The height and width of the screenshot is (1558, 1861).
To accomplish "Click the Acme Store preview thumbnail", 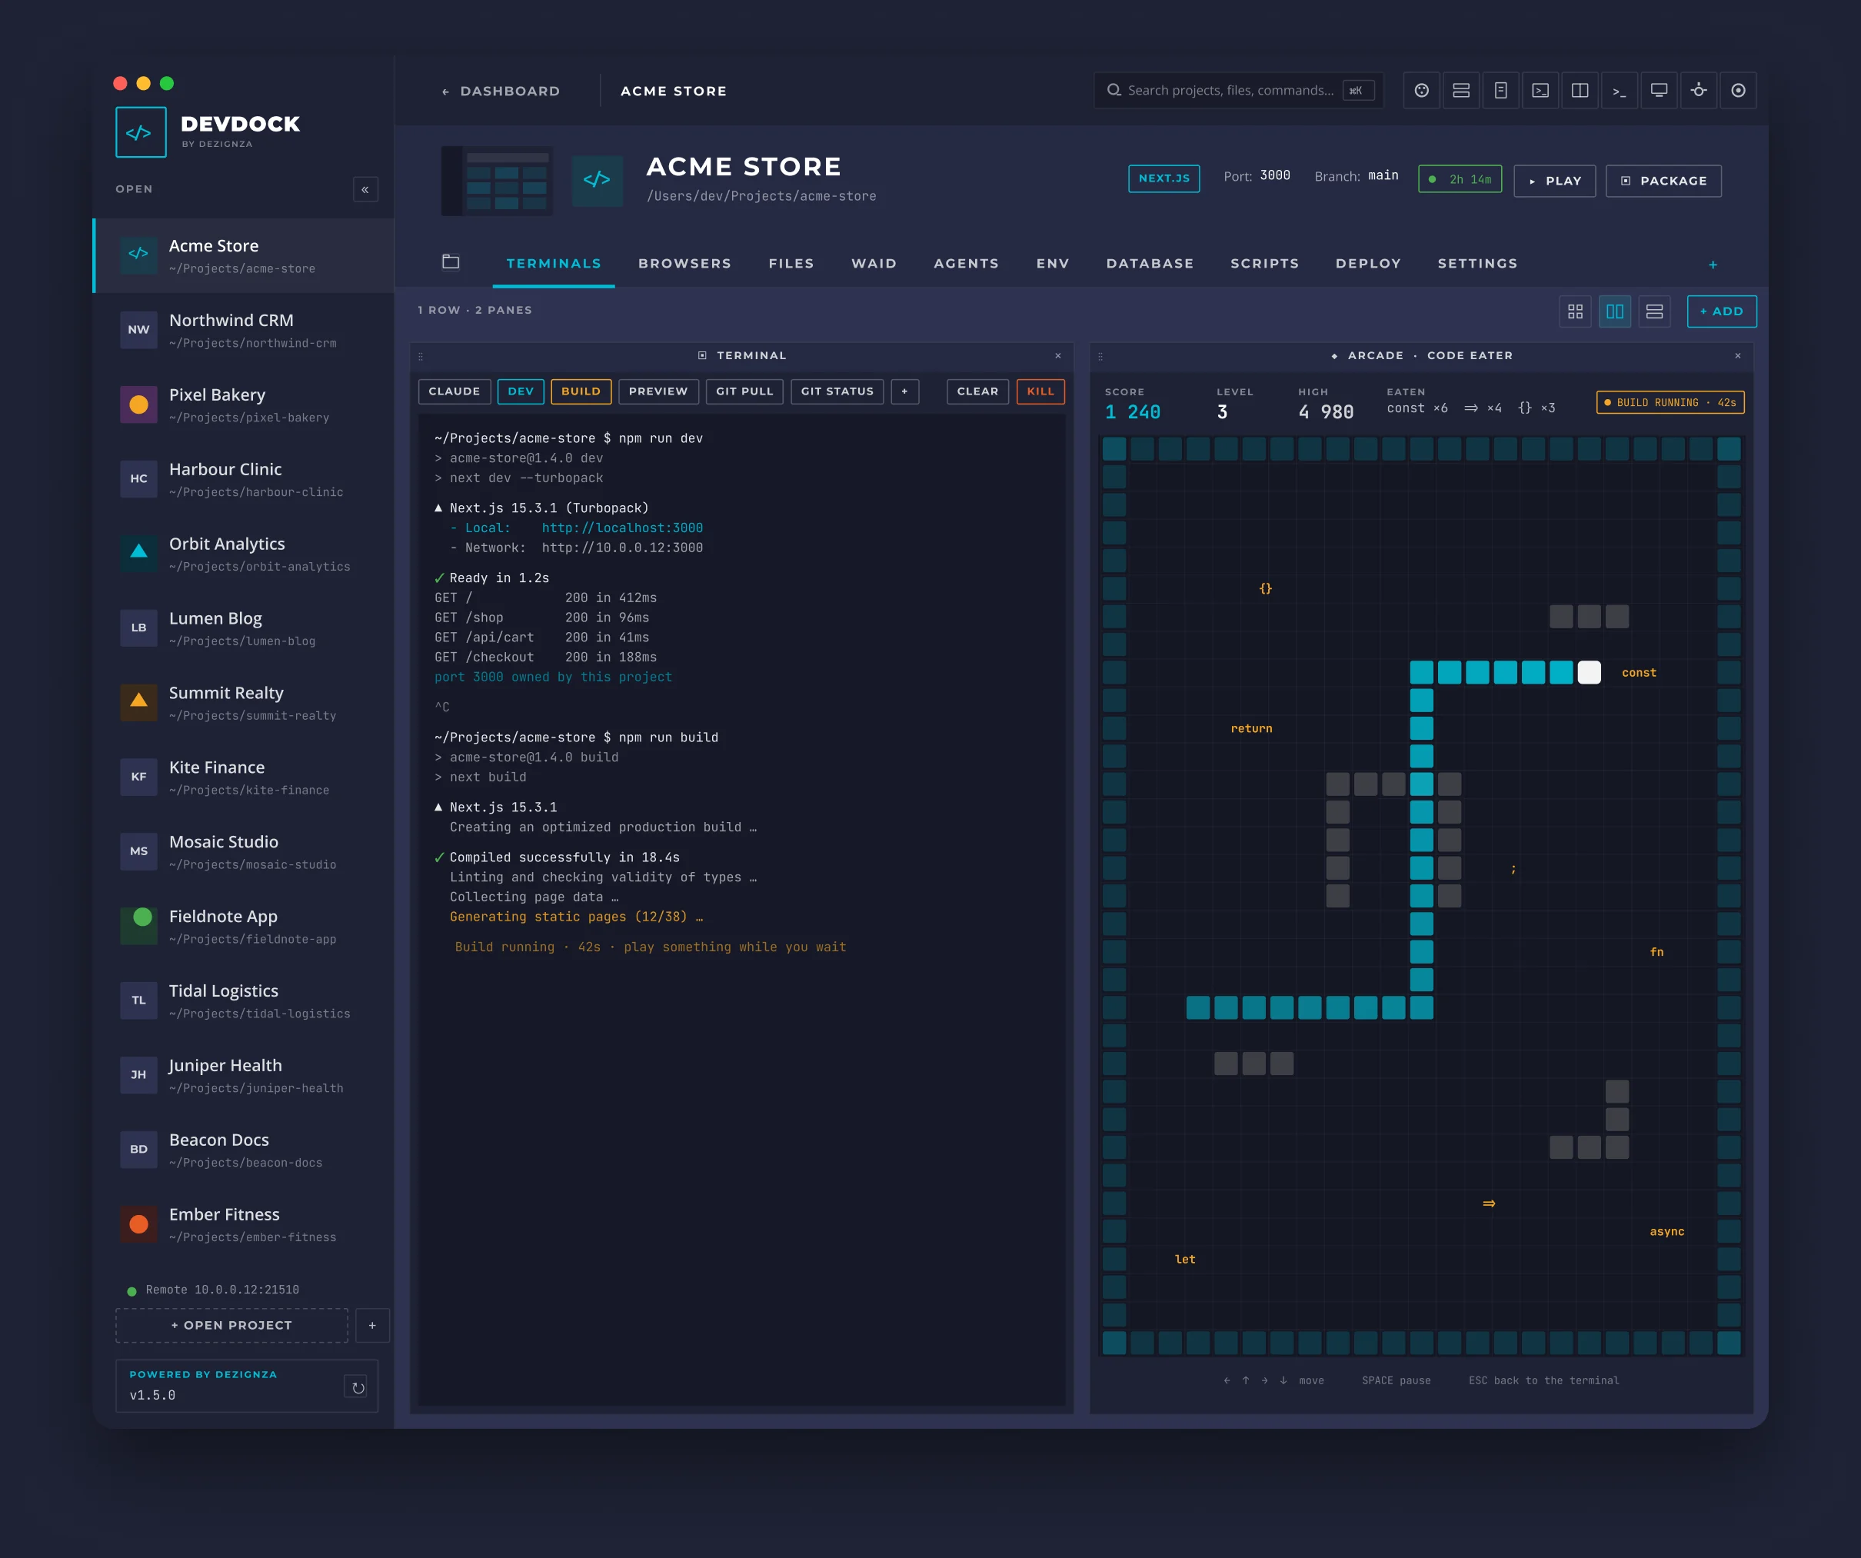I will point(497,181).
